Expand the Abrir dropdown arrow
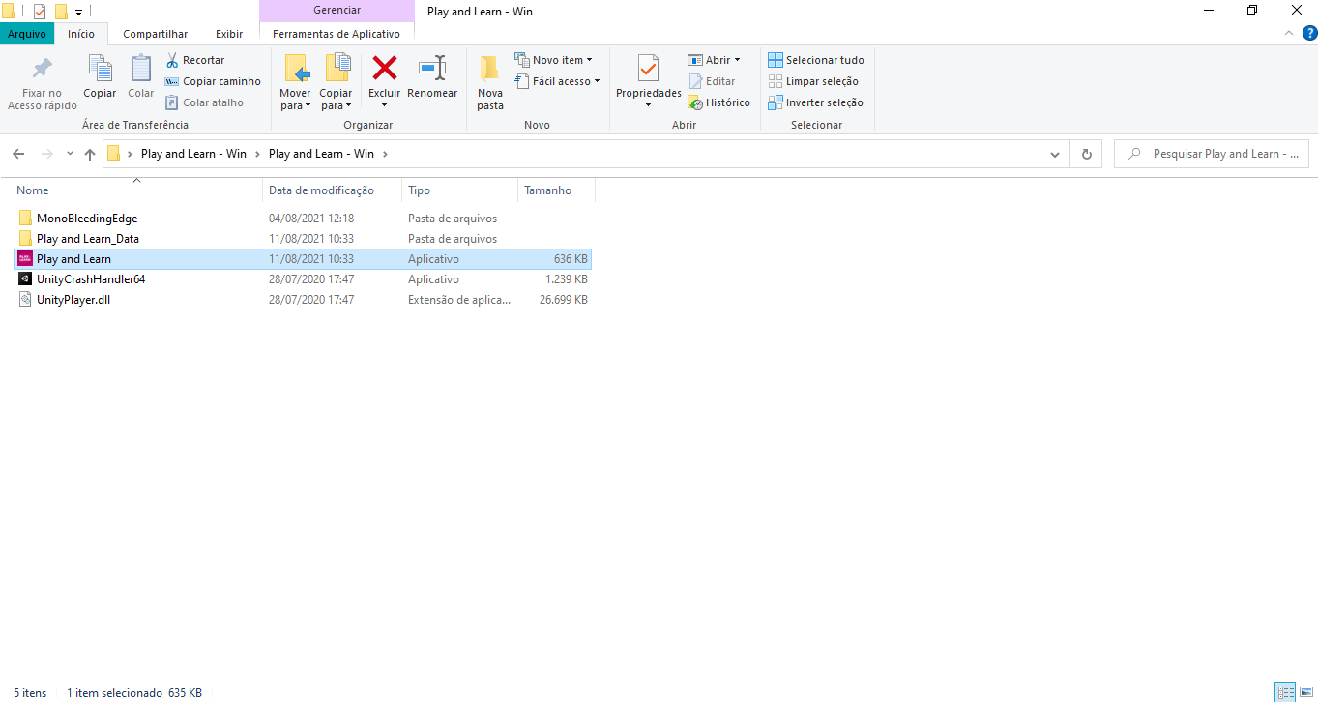1318x702 pixels. pos(737,60)
